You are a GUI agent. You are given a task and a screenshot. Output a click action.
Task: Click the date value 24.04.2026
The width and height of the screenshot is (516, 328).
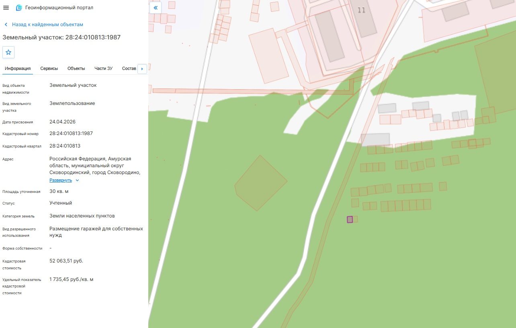(62, 122)
